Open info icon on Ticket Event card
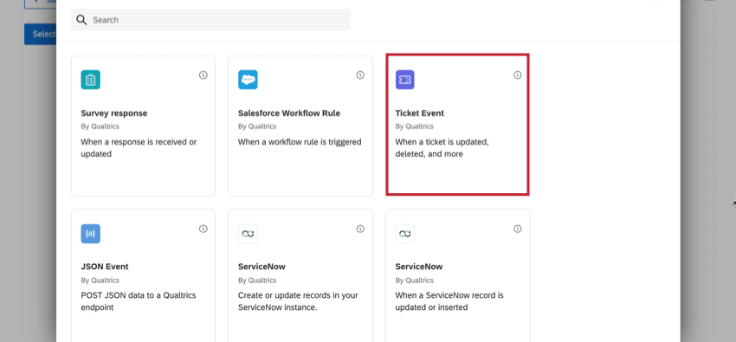This screenshot has height=342, width=736. pos(517,75)
